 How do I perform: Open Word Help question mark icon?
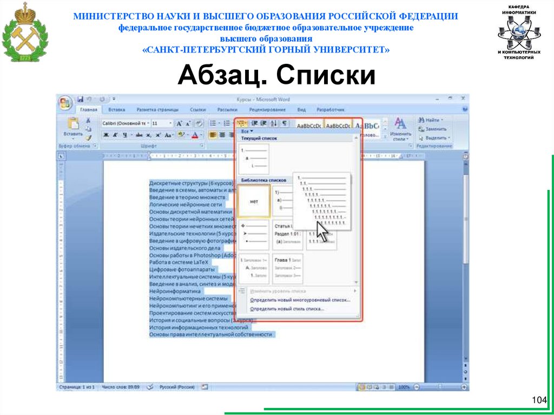coord(464,110)
